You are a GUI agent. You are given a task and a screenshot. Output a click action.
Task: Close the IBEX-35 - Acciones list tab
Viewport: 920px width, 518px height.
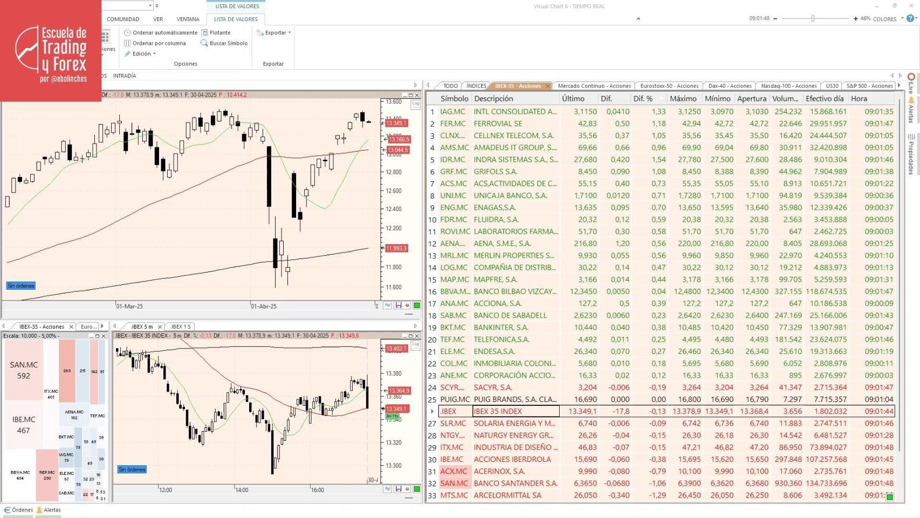(547, 86)
